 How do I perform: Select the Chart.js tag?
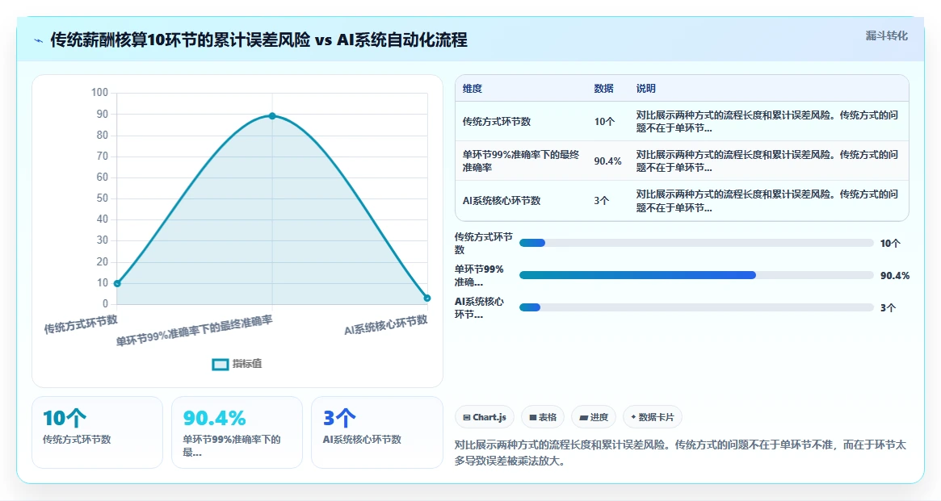click(485, 417)
